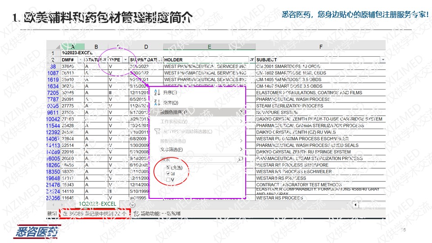Click the accessibility (辅助功能) status bar icon
This screenshot has width=432, height=243.
pyautogui.click(x=136, y=213)
